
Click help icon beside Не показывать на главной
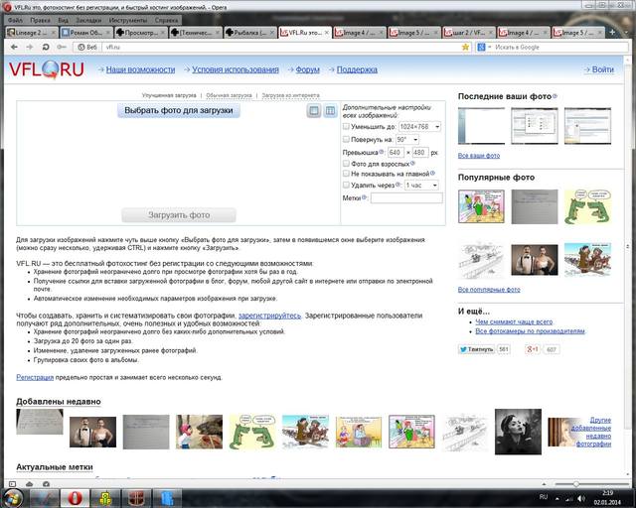pyautogui.click(x=433, y=173)
